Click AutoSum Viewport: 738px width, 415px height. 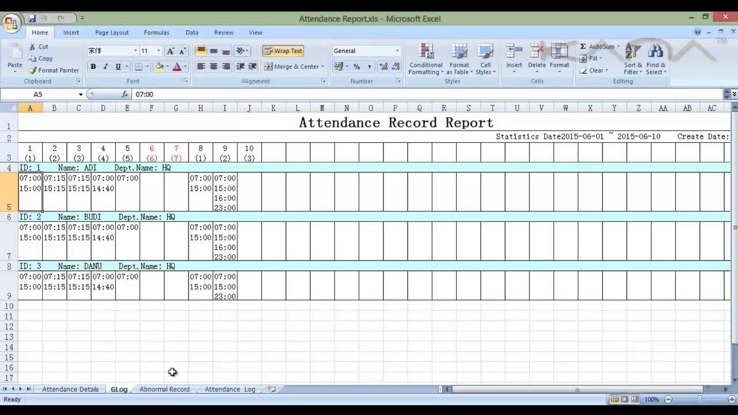597,46
